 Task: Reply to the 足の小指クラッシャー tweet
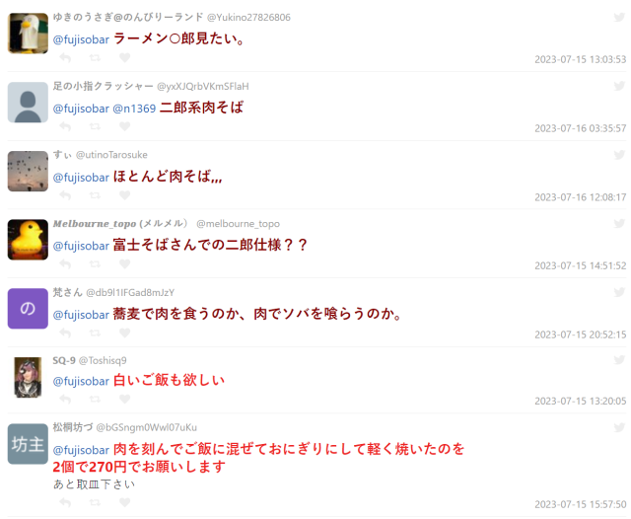coord(65,127)
